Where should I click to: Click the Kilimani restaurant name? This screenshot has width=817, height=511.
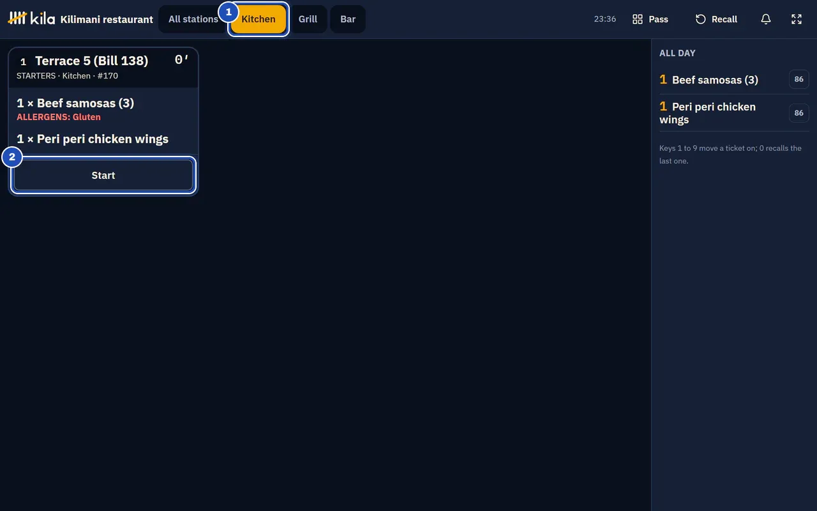coord(107,19)
